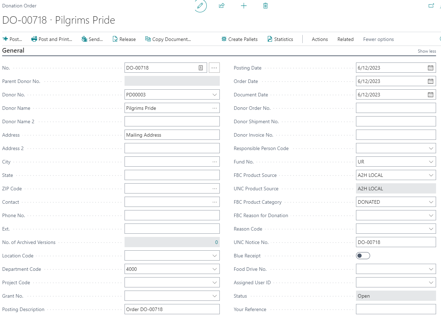This screenshot has height=316, width=441.
Task: Click the share icon in header
Action: pyautogui.click(x=222, y=6)
